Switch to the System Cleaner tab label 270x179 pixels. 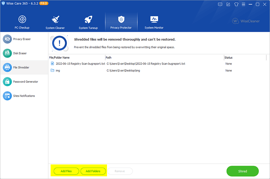[55, 28]
